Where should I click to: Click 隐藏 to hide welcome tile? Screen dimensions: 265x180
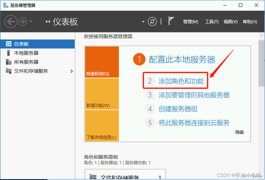(x=240, y=132)
